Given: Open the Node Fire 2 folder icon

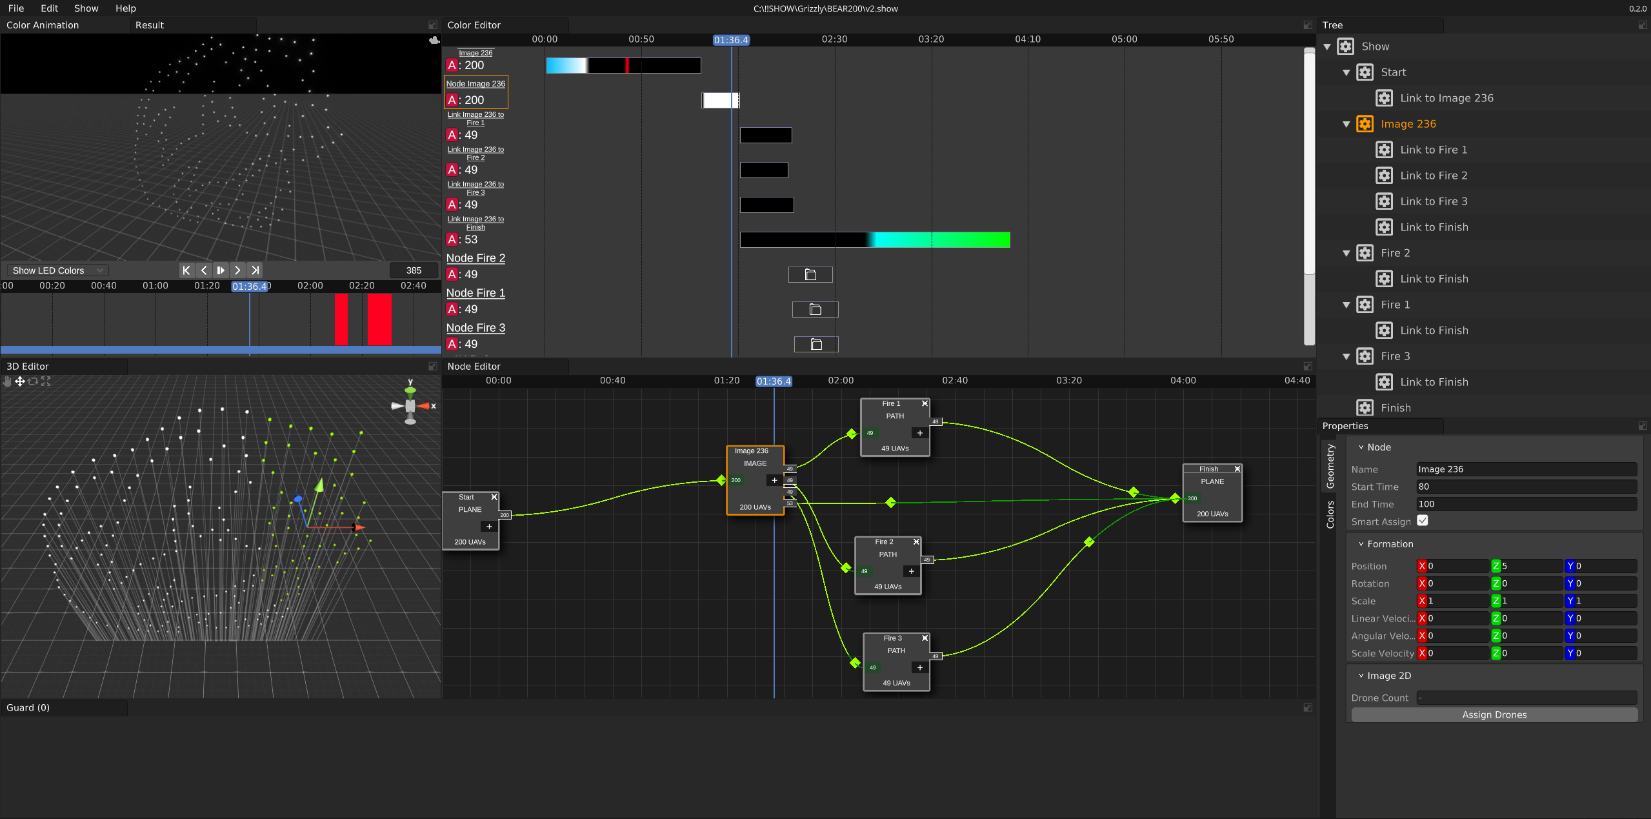Looking at the screenshot, I should (x=810, y=275).
